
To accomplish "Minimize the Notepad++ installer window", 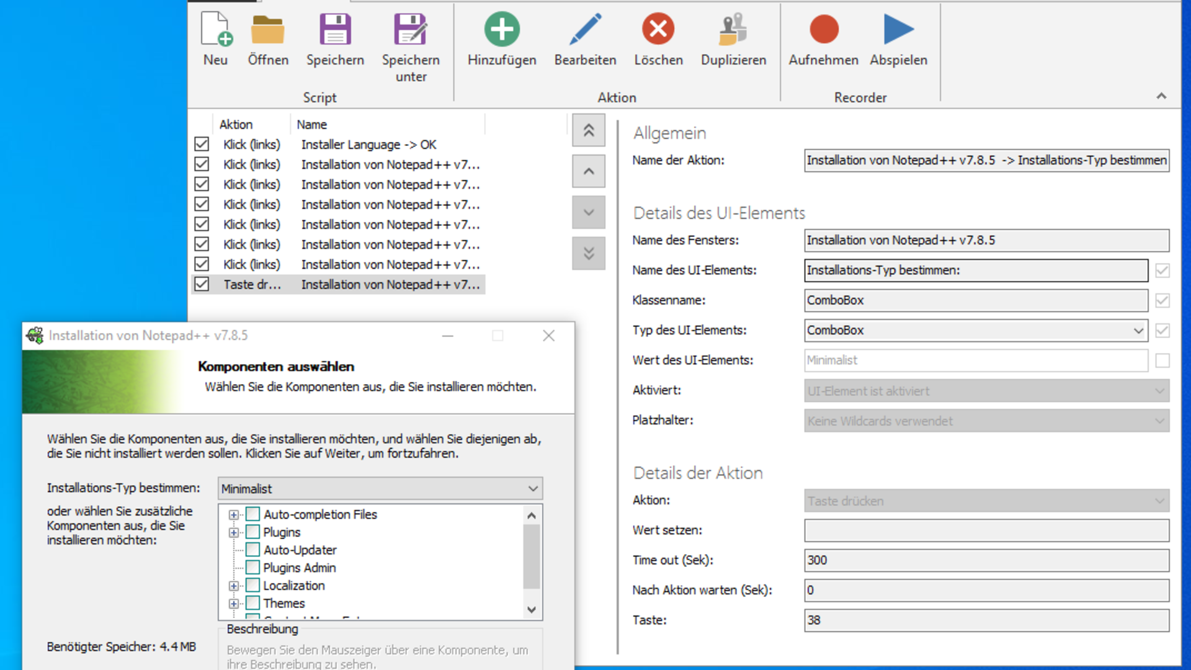I will (448, 336).
